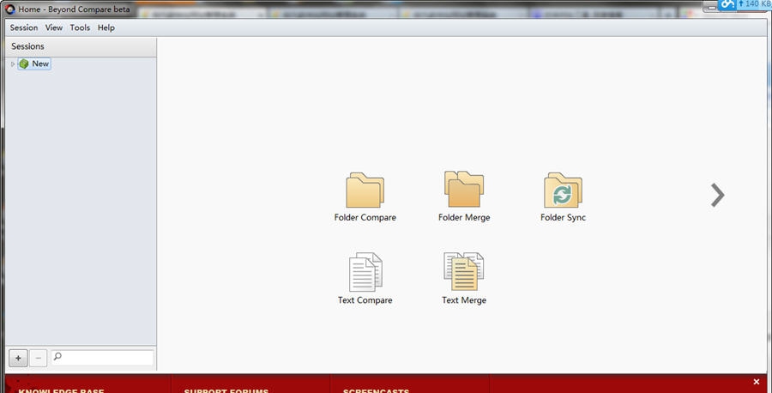Open a new Folder Compare session

pyautogui.click(x=365, y=197)
